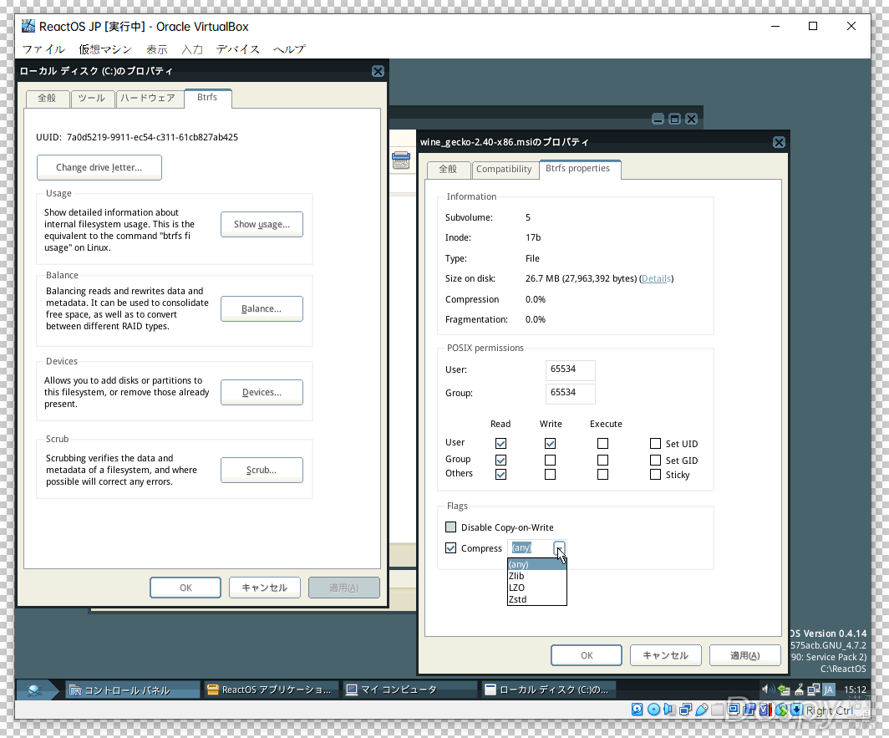Click the JA language indicator in tray
Screen dimensions: 889x738
(828, 690)
